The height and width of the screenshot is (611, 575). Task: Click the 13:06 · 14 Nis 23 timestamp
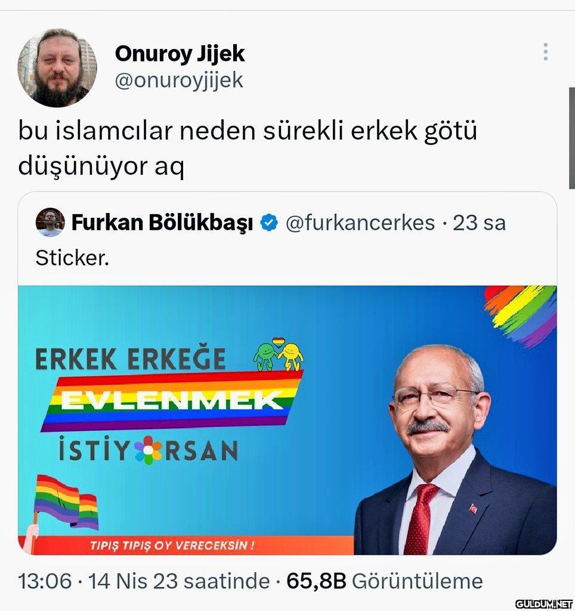pyautogui.click(x=144, y=581)
